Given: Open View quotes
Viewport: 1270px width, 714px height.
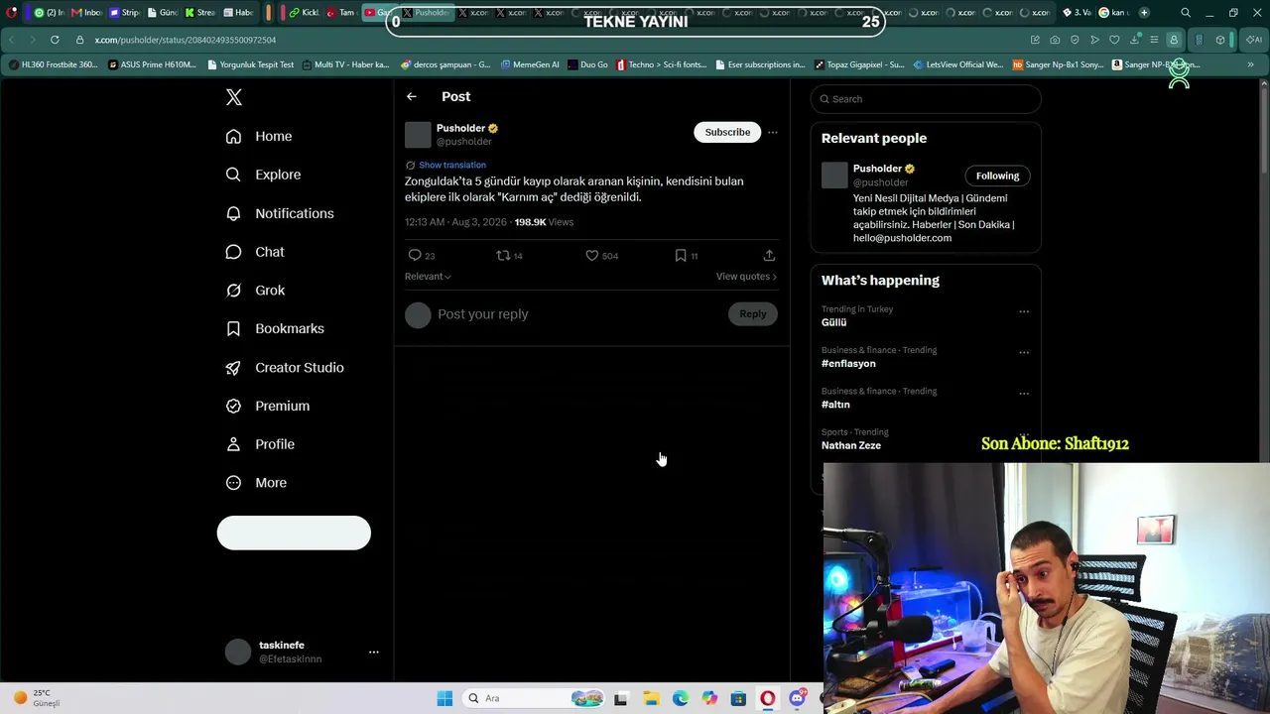Looking at the screenshot, I should pos(746,277).
